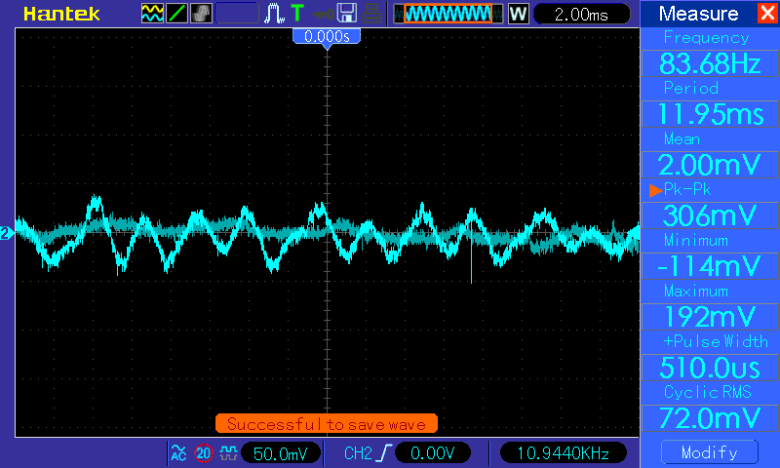Click the Measure panel title

click(x=698, y=14)
